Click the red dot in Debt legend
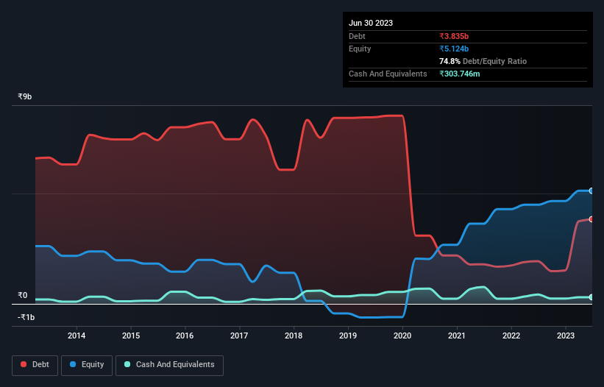 click(x=24, y=364)
